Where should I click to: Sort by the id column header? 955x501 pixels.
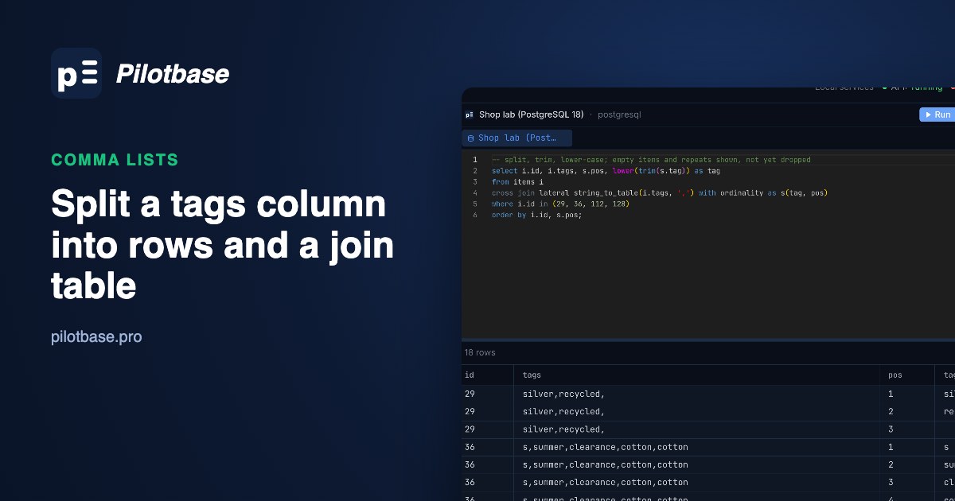click(488, 375)
